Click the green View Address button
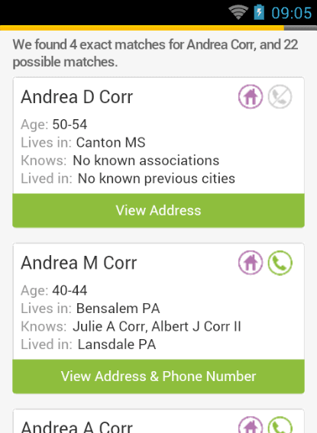Viewport: 317px width, 433px height. tap(159, 211)
